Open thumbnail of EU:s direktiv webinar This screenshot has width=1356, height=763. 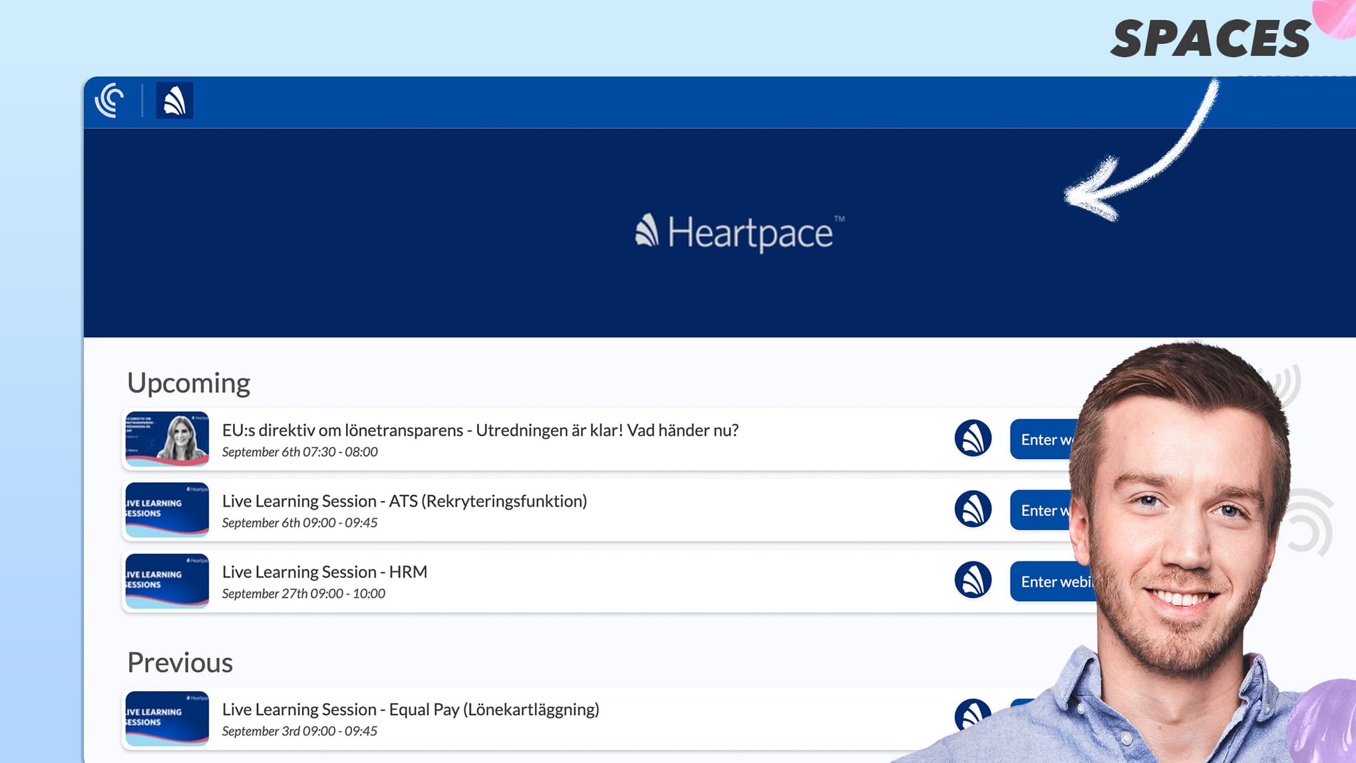point(167,438)
